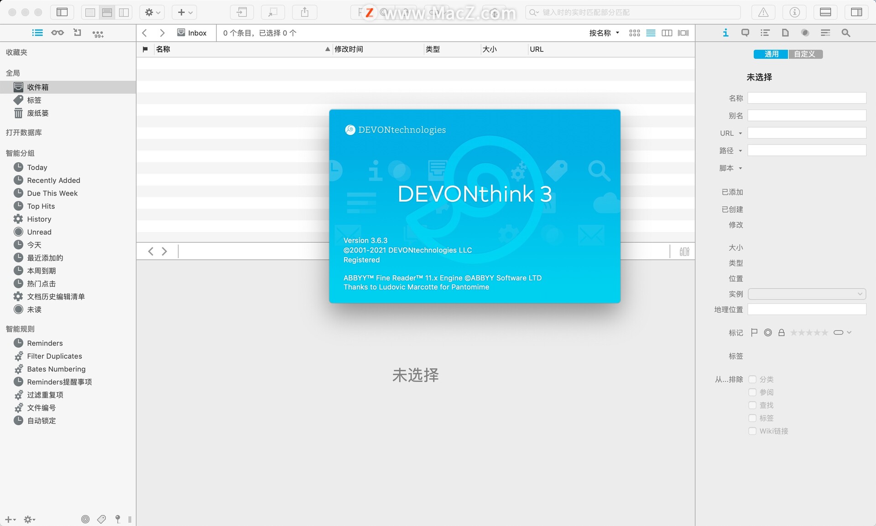
Task: Click the 别名 input field
Action: click(x=807, y=115)
